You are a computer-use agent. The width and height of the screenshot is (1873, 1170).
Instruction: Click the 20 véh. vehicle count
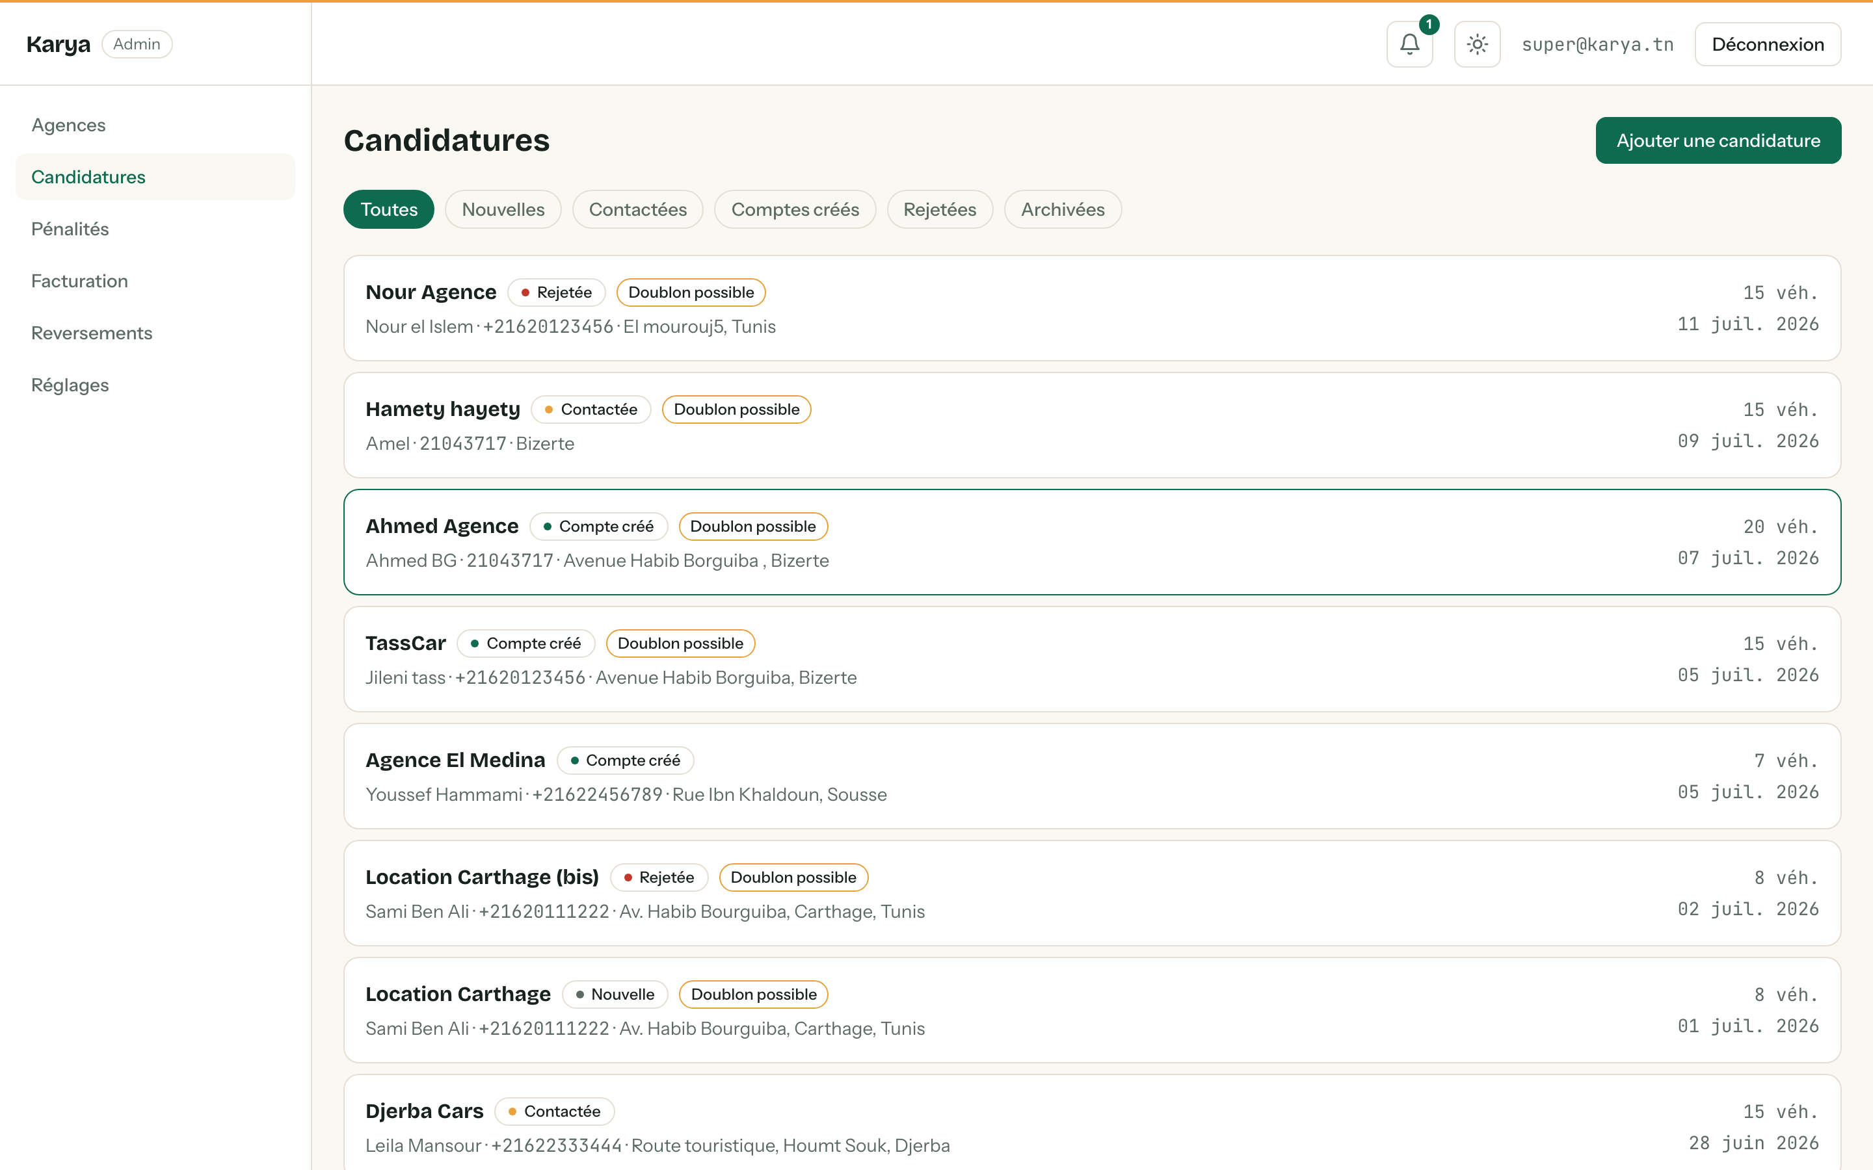[1780, 526]
